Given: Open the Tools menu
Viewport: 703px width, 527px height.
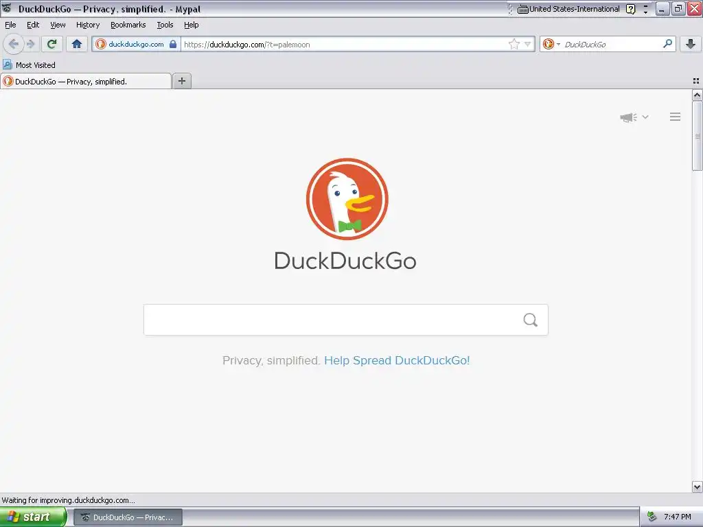Looking at the screenshot, I should (165, 25).
